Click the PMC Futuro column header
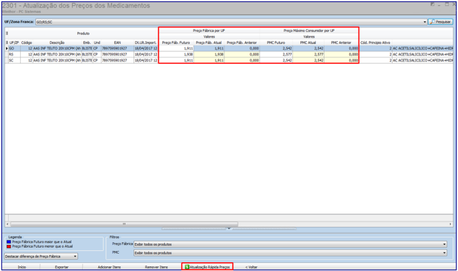The image size is (458, 271). pos(276,43)
